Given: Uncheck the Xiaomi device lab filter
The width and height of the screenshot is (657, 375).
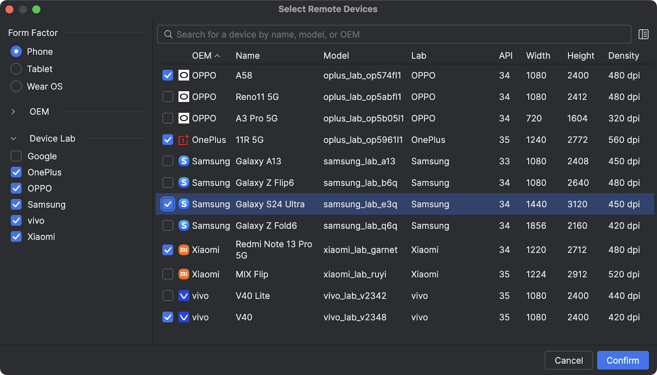Looking at the screenshot, I should [16, 236].
